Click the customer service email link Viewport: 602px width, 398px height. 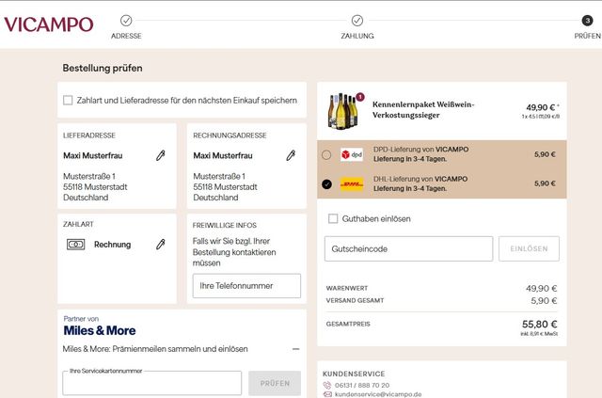pyautogui.click(x=378, y=394)
